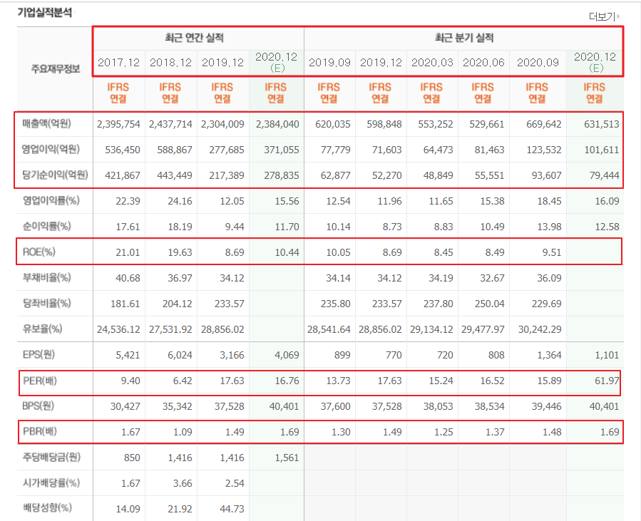Click the EPS value 4,069
This screenshot has width=641, height=521.
pyautogui.click(x=287, y=355)
